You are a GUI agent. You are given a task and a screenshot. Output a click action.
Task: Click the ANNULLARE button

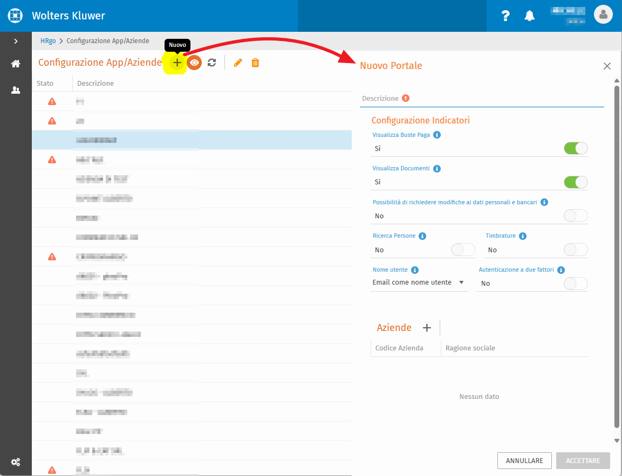pos(524,460)
